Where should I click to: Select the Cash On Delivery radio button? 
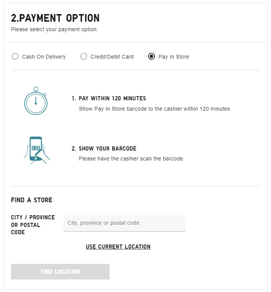pyautogui.click(x=15, y=57)
